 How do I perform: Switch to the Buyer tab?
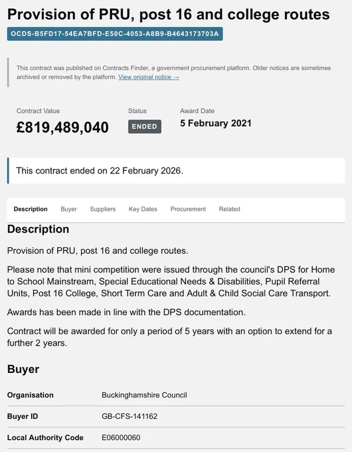(x=68, y=209)
